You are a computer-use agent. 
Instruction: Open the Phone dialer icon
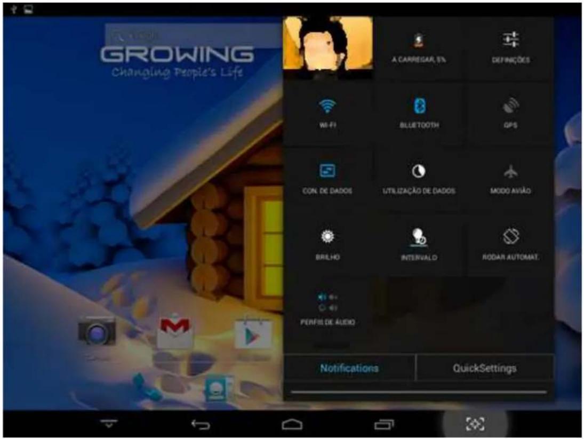pos(146,387)
